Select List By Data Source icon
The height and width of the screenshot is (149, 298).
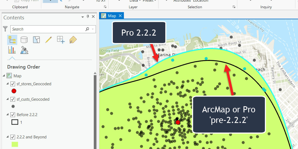click(24, 40)
